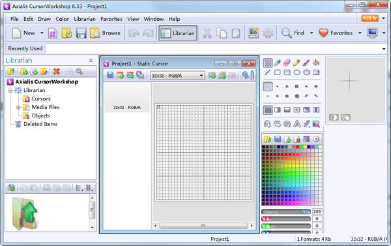Click the opacity value field showing 255
This screenshot has width=391, height=246.
317,212
